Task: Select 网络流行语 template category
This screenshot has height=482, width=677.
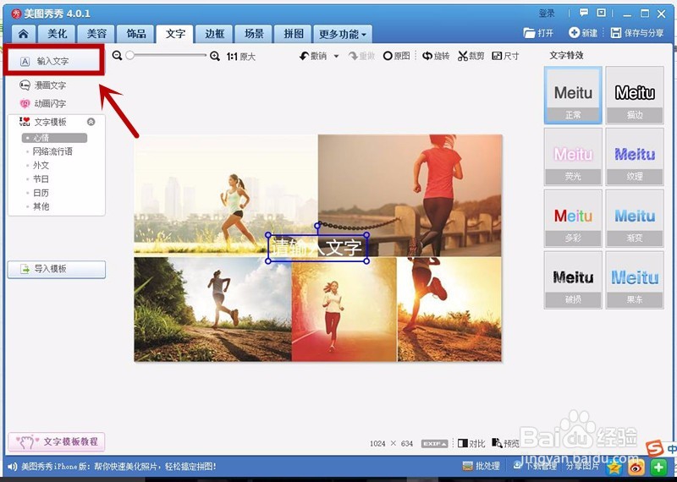Action: click(52, 151)
